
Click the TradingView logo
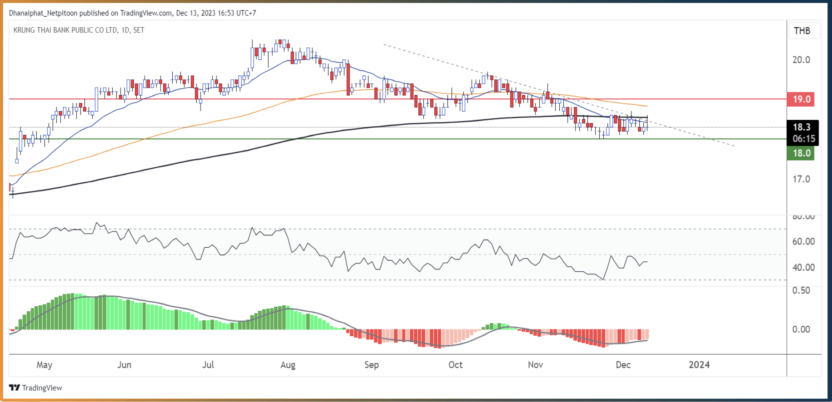35,387
